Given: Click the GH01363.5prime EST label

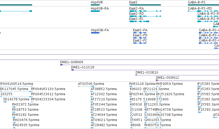Looking at the screenshot, I should coord(158,120).
